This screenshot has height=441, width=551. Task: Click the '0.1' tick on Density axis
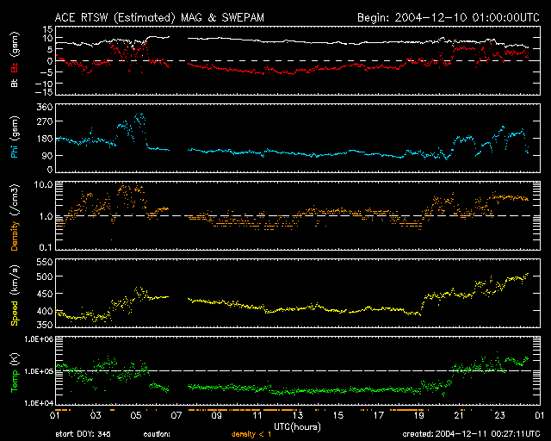(x=46, y=247)
